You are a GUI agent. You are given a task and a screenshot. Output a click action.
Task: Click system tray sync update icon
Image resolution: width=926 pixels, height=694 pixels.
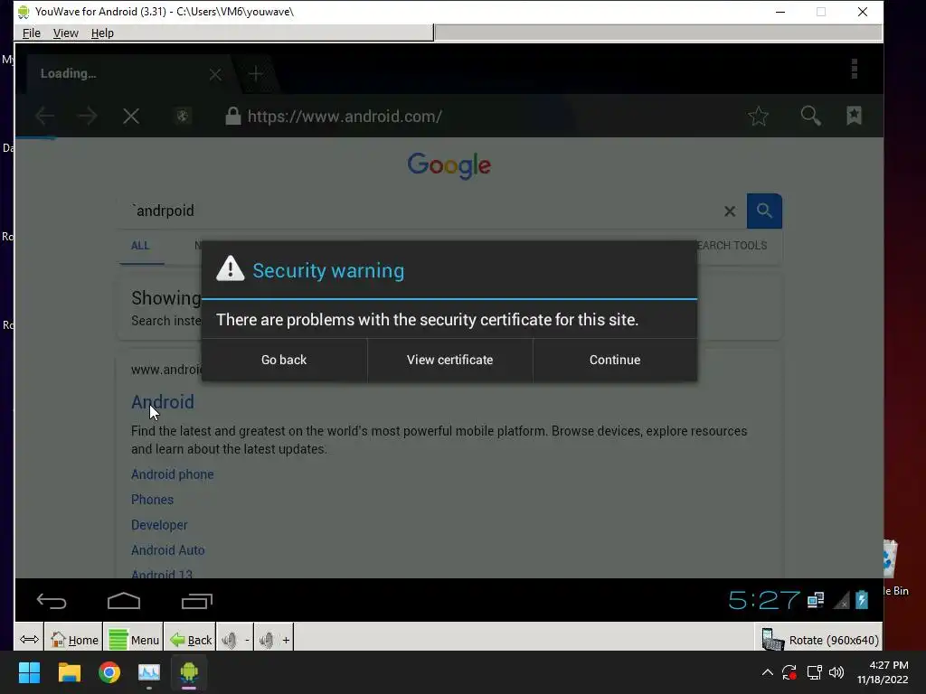pyautogui.click(x=789, y=672)
